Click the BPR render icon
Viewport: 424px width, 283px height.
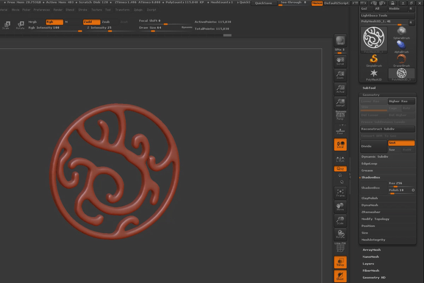coord(340,41)
